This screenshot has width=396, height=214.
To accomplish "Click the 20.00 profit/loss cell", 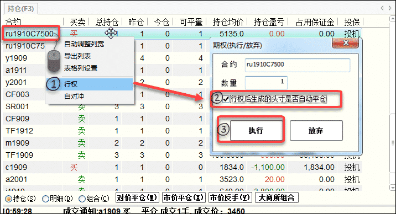I will [x=274, y=179].
